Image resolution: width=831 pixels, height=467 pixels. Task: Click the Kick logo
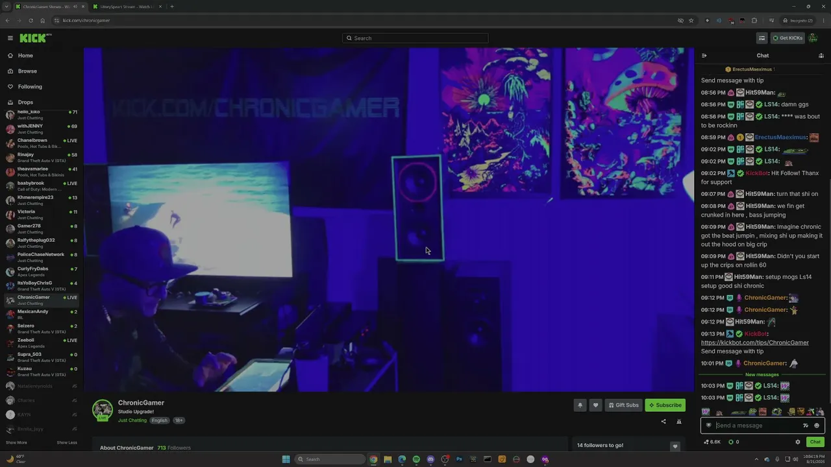pyautogui.click(x=33, y=38)
